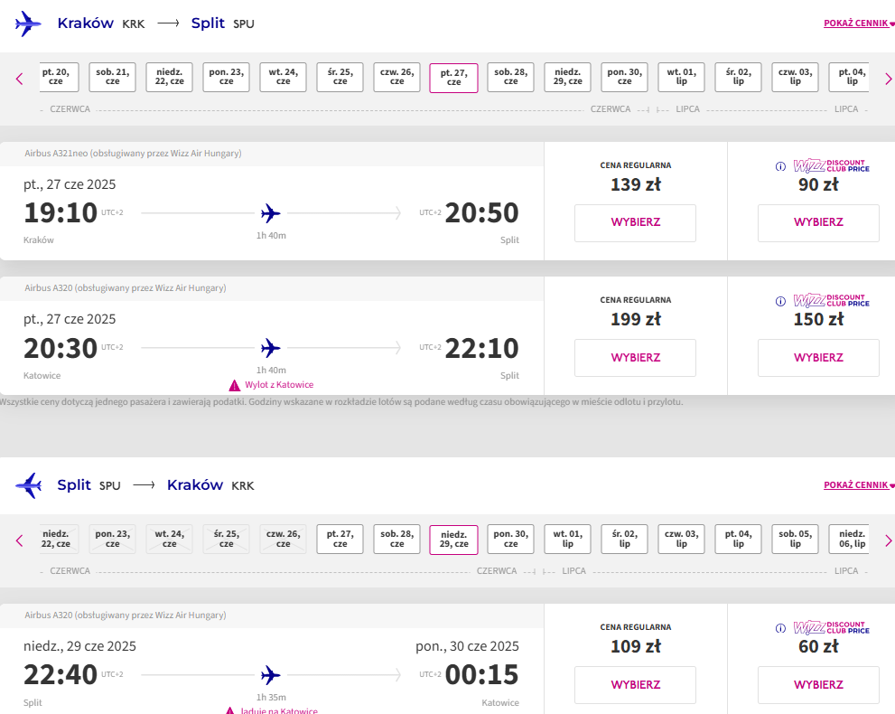Image resolution: width=895 pixels, height=714 pixels.
Task: Open info icon beside the 90 zł club price
Action: click(780, 167)
